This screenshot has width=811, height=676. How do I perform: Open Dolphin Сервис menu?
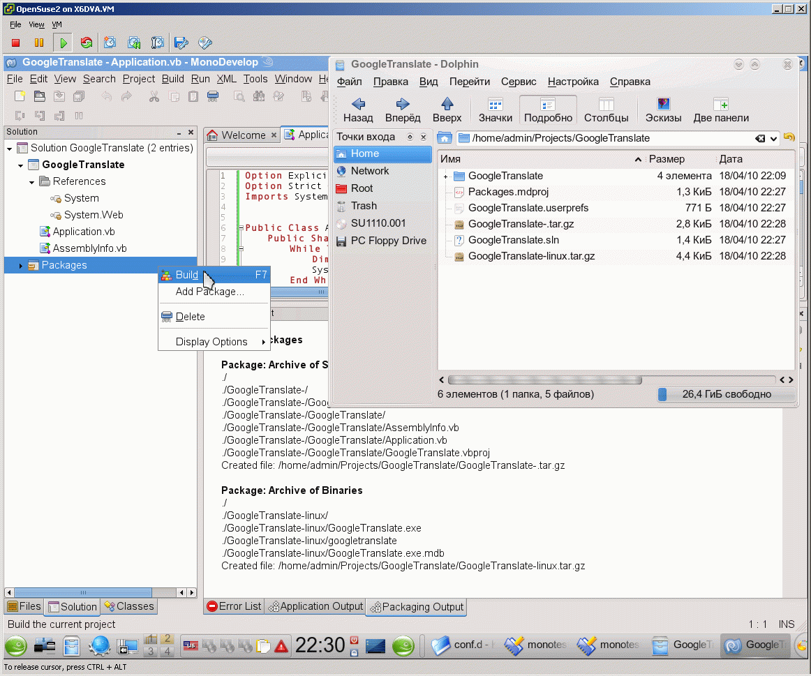point(519,82)
